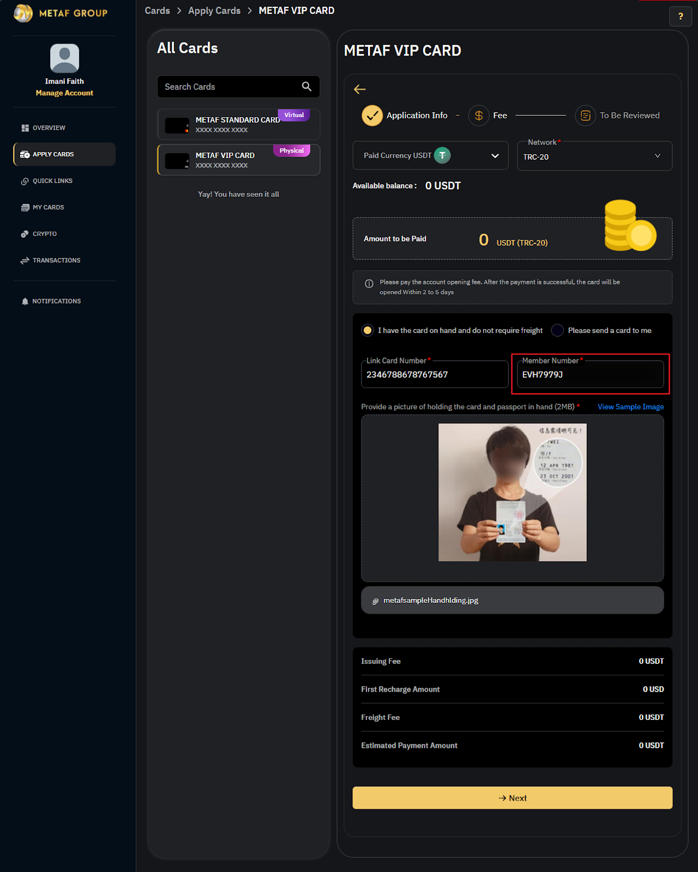
Task: Click the back arrow icon
Action: (360, 89)
